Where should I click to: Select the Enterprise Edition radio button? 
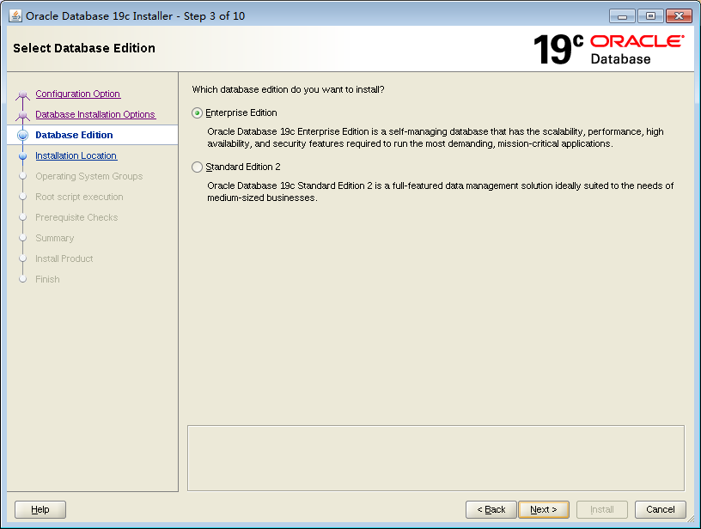point(197,112)
